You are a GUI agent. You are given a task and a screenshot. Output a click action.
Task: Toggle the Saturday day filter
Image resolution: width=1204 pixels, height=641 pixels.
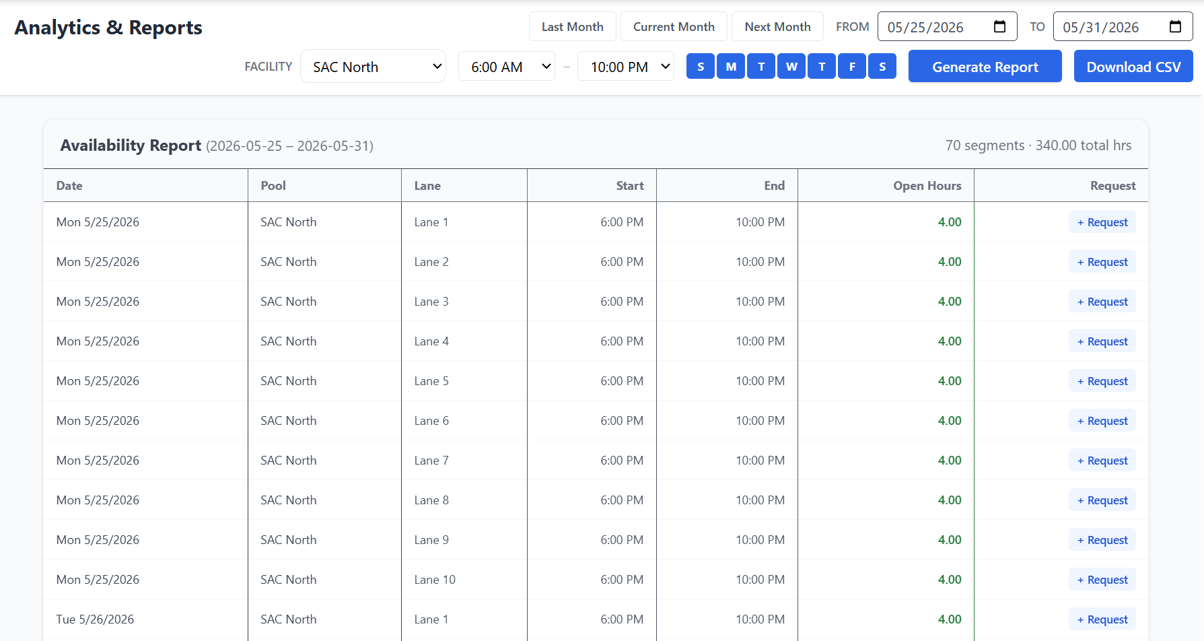(x=882, y=67)
